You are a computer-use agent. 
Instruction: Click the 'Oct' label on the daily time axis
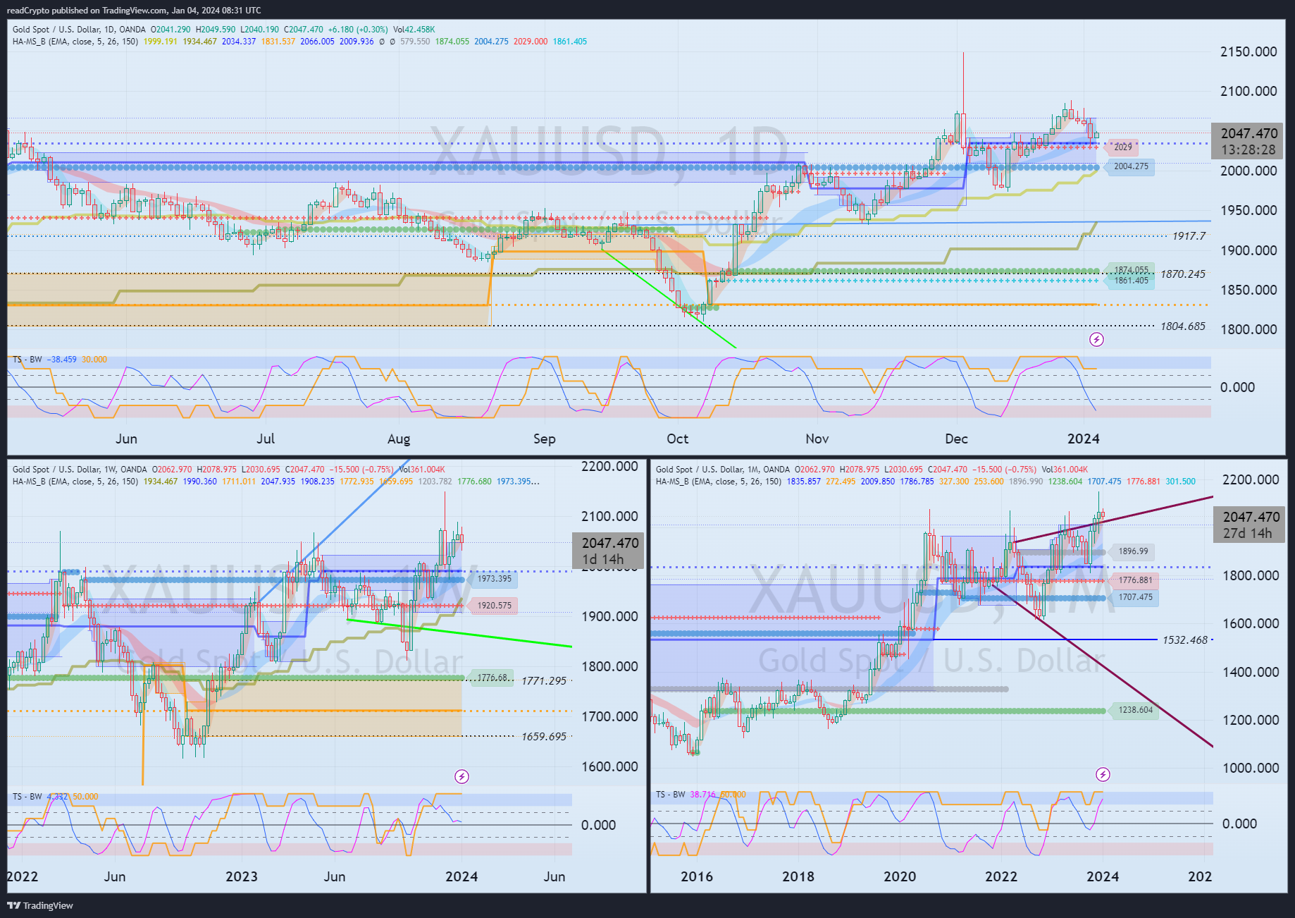(x=677, y=439)
